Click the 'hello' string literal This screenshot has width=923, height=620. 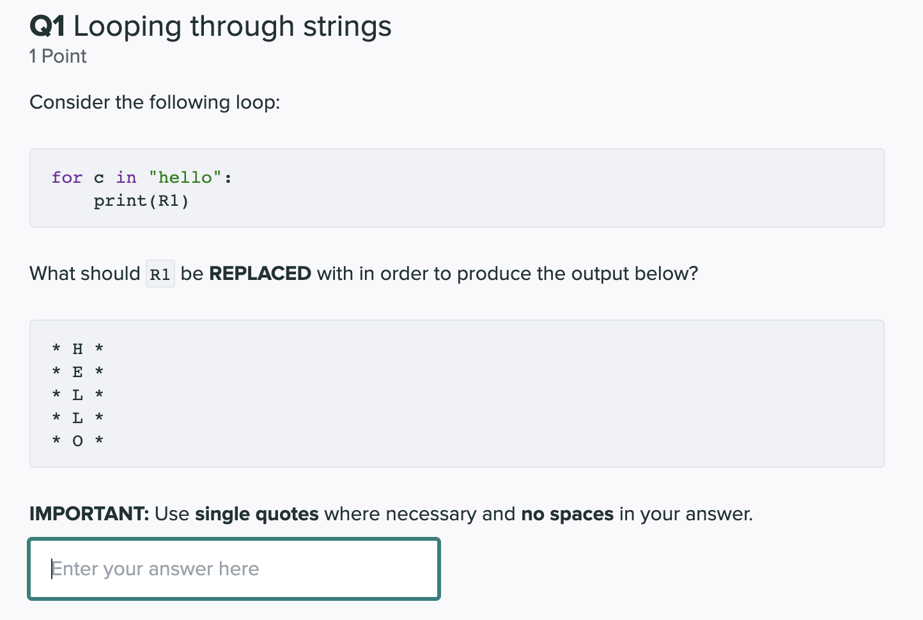click(x=186, y=177)
